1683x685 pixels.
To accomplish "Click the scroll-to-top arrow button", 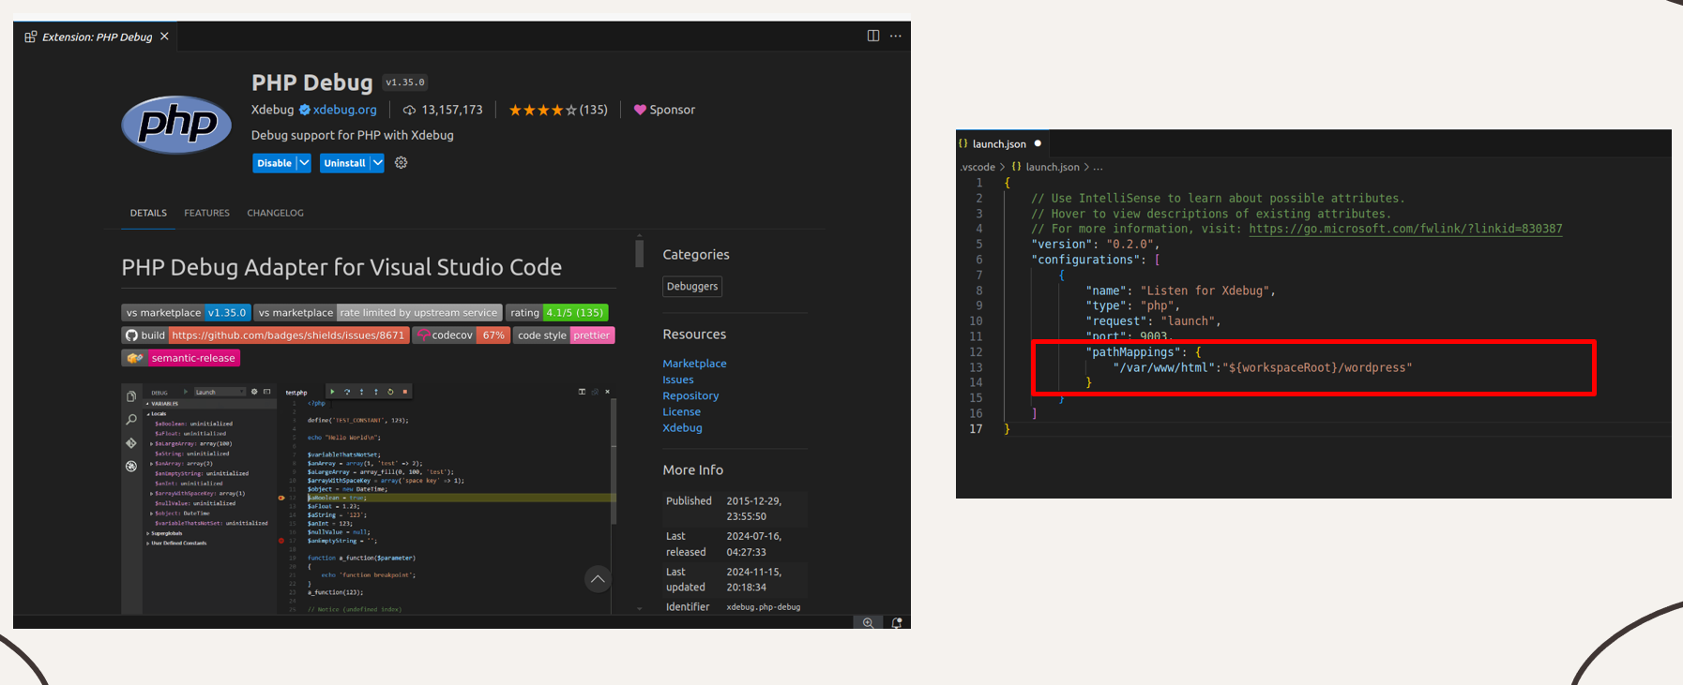I will click(598, 579).
